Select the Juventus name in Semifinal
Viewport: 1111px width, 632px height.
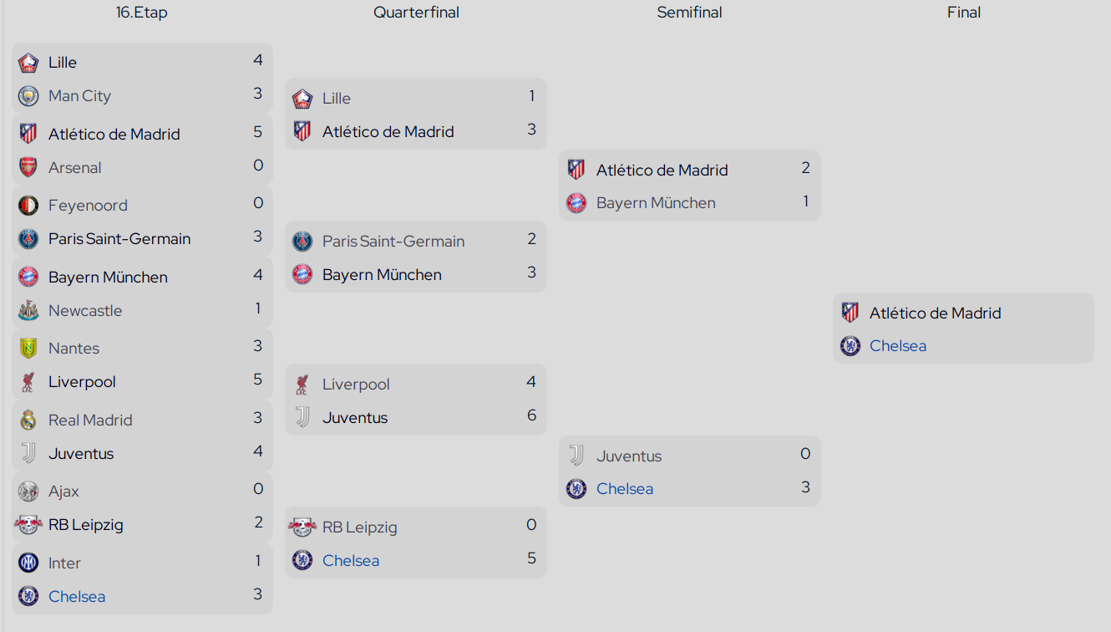629,456
